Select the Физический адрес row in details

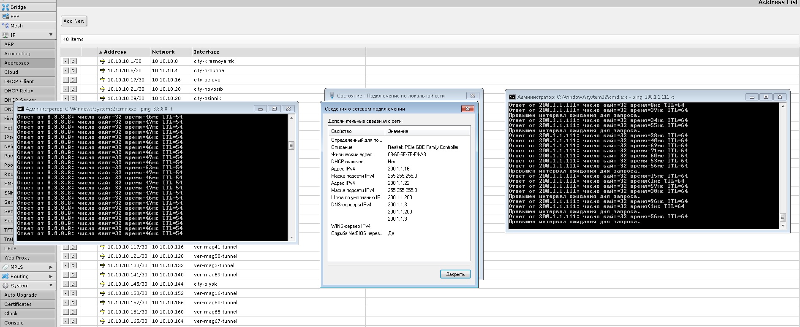pyautogui.click(x=399, y=154)
